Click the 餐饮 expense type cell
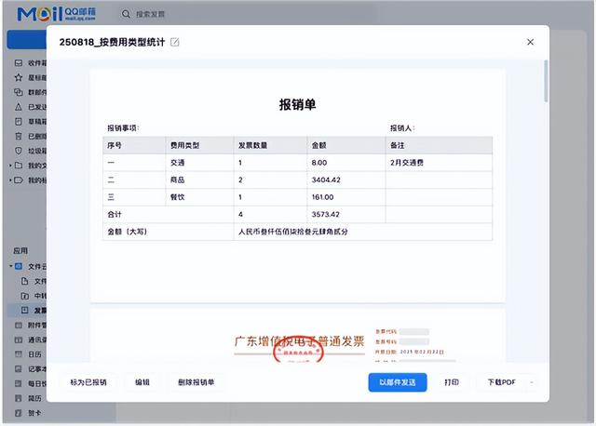The width and height of the screenshot is (596, 426). point(199,197)
